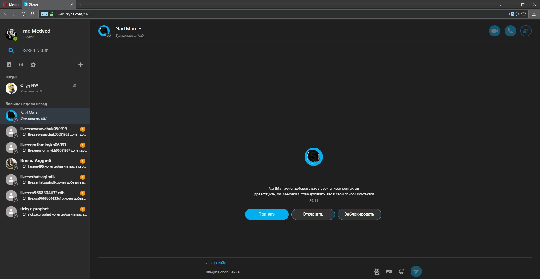The width and height of the screenshot is (540, 279).
Task: Open the contacts list icon
Action: pos(9,65)
